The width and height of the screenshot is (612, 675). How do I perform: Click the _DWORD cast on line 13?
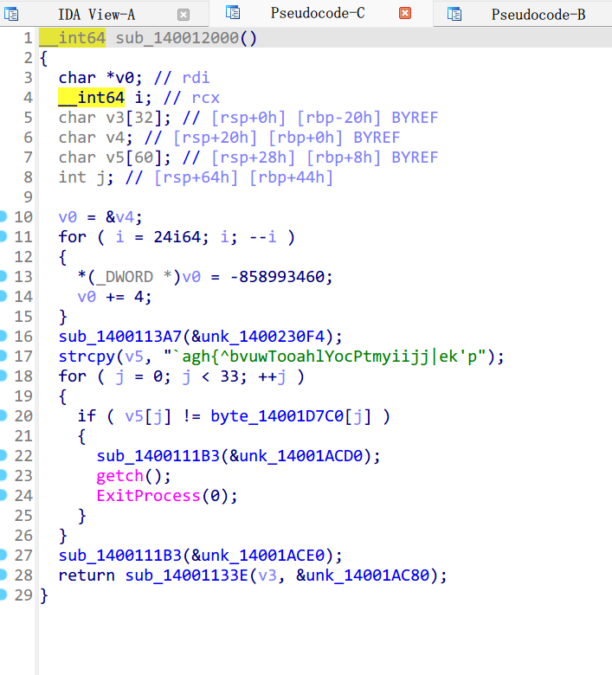click(125, 277)
